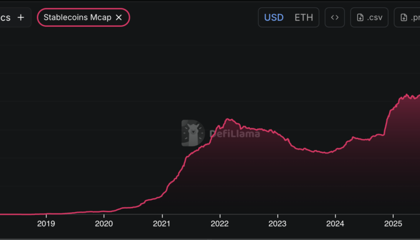Click the 2021 label on the x-axis

click(161, 224)
